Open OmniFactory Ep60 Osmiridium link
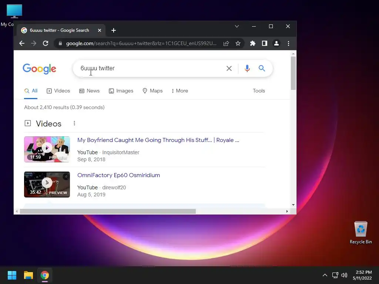379x284 pixels. (x=118, y=175)
